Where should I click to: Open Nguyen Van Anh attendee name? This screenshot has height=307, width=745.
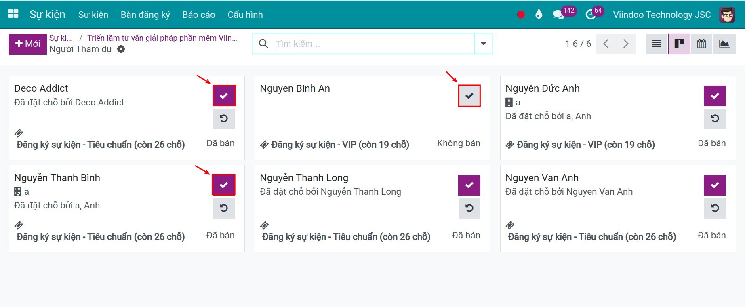[x=542, y=177]
